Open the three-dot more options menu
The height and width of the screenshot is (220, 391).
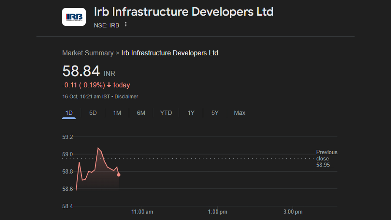(126, 24)
